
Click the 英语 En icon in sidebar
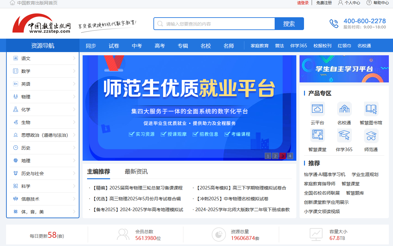coord(15,84)
